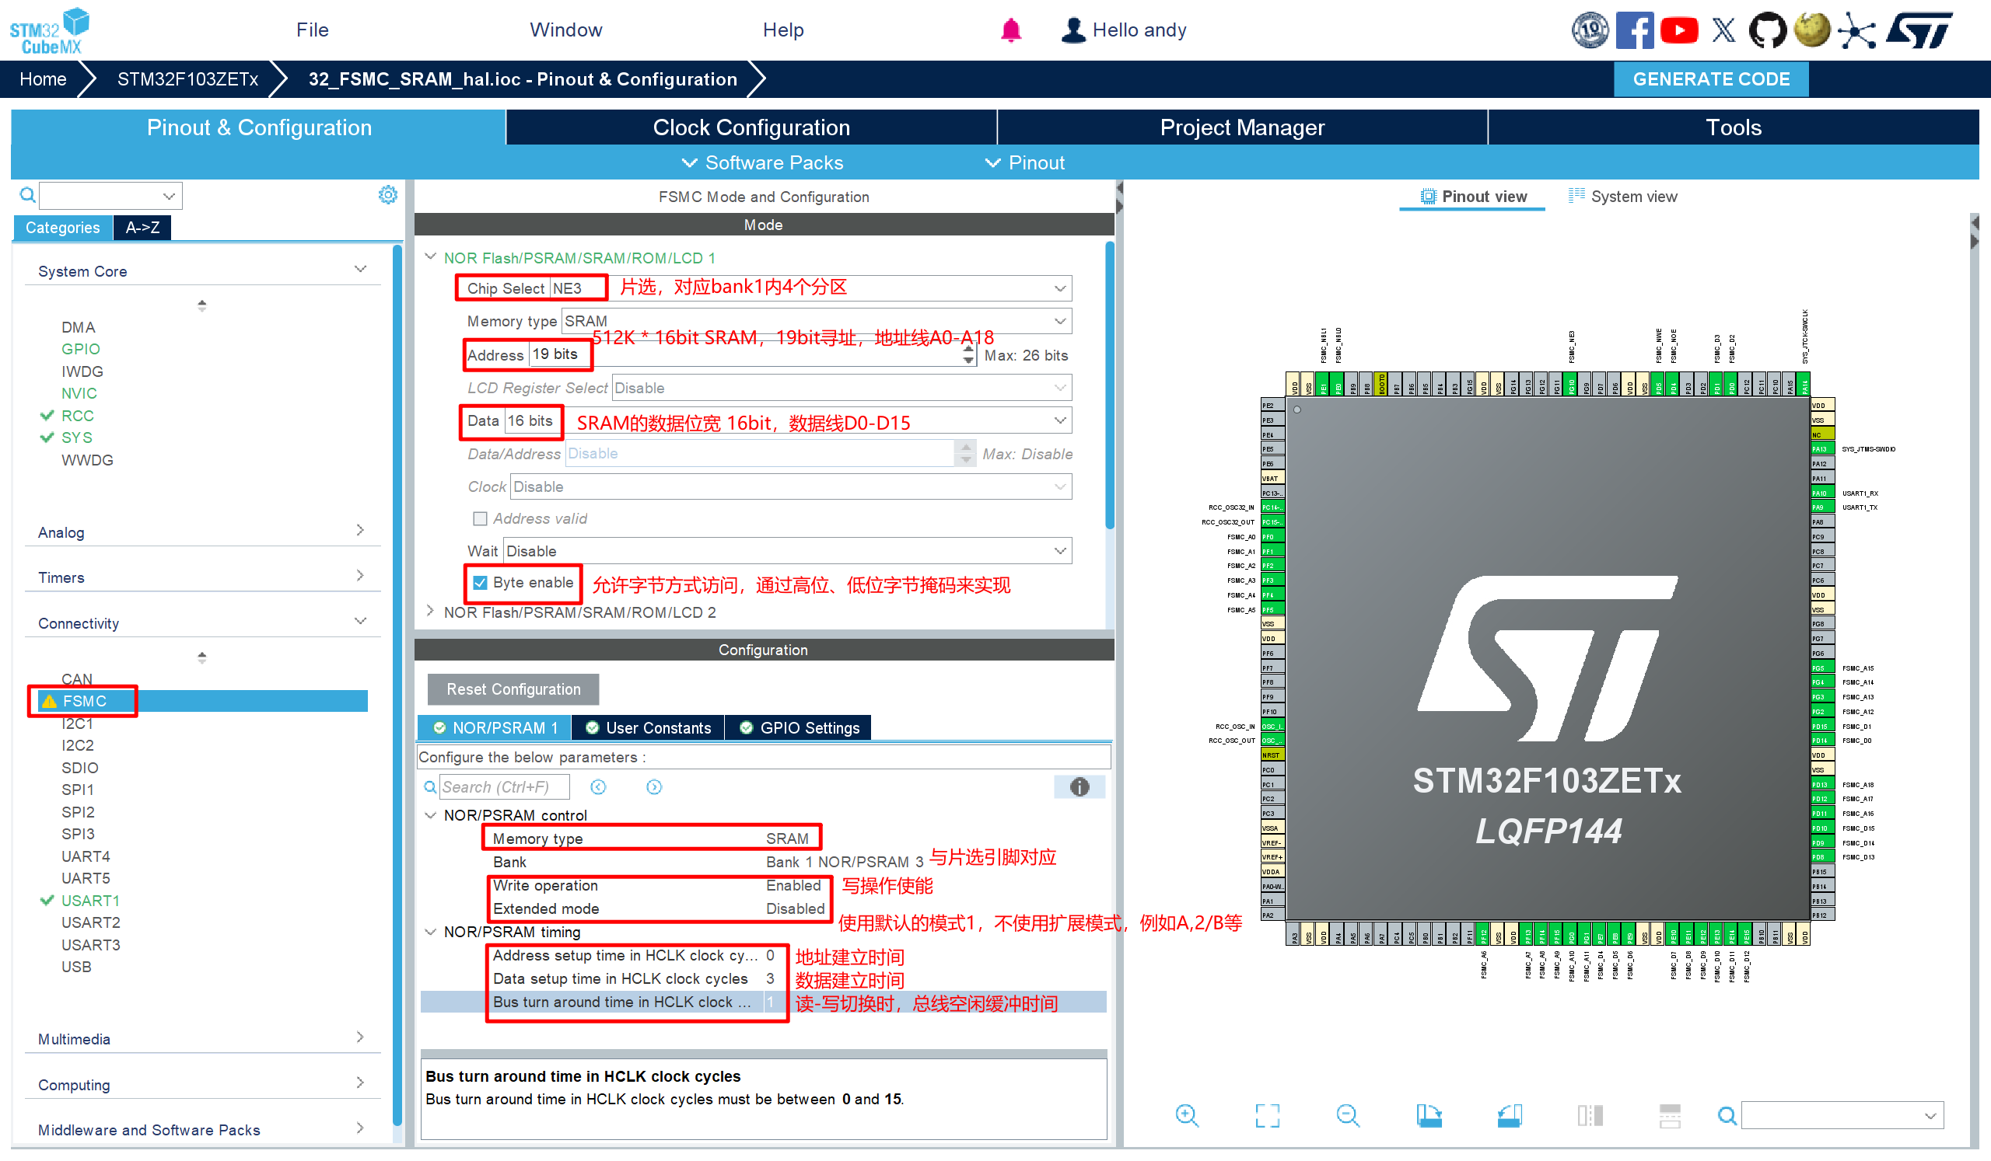Click the category search magnifier icon
This screenshot has width=1991, height=1161.
tap(28, 195)
